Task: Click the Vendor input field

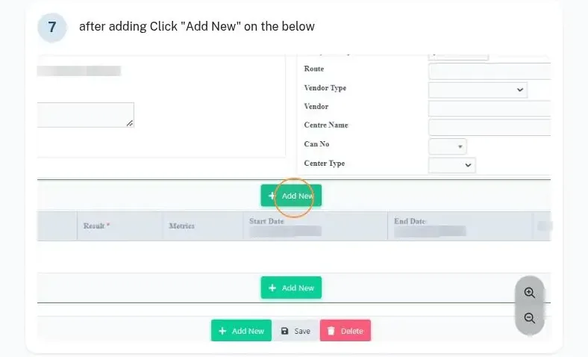Action: [x=490, y=108]
